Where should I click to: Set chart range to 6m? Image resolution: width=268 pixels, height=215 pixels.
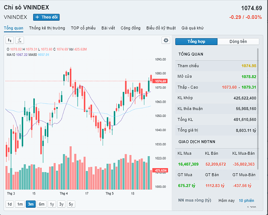[41, 204]
